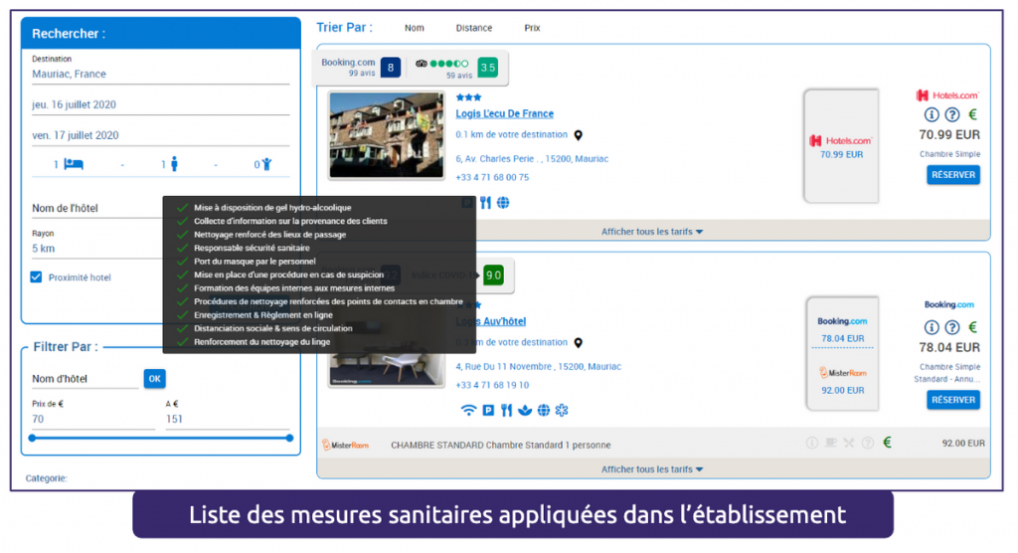
Task: Click the green euro icon in MisterRoom row
Action: [x=887, y=444]
